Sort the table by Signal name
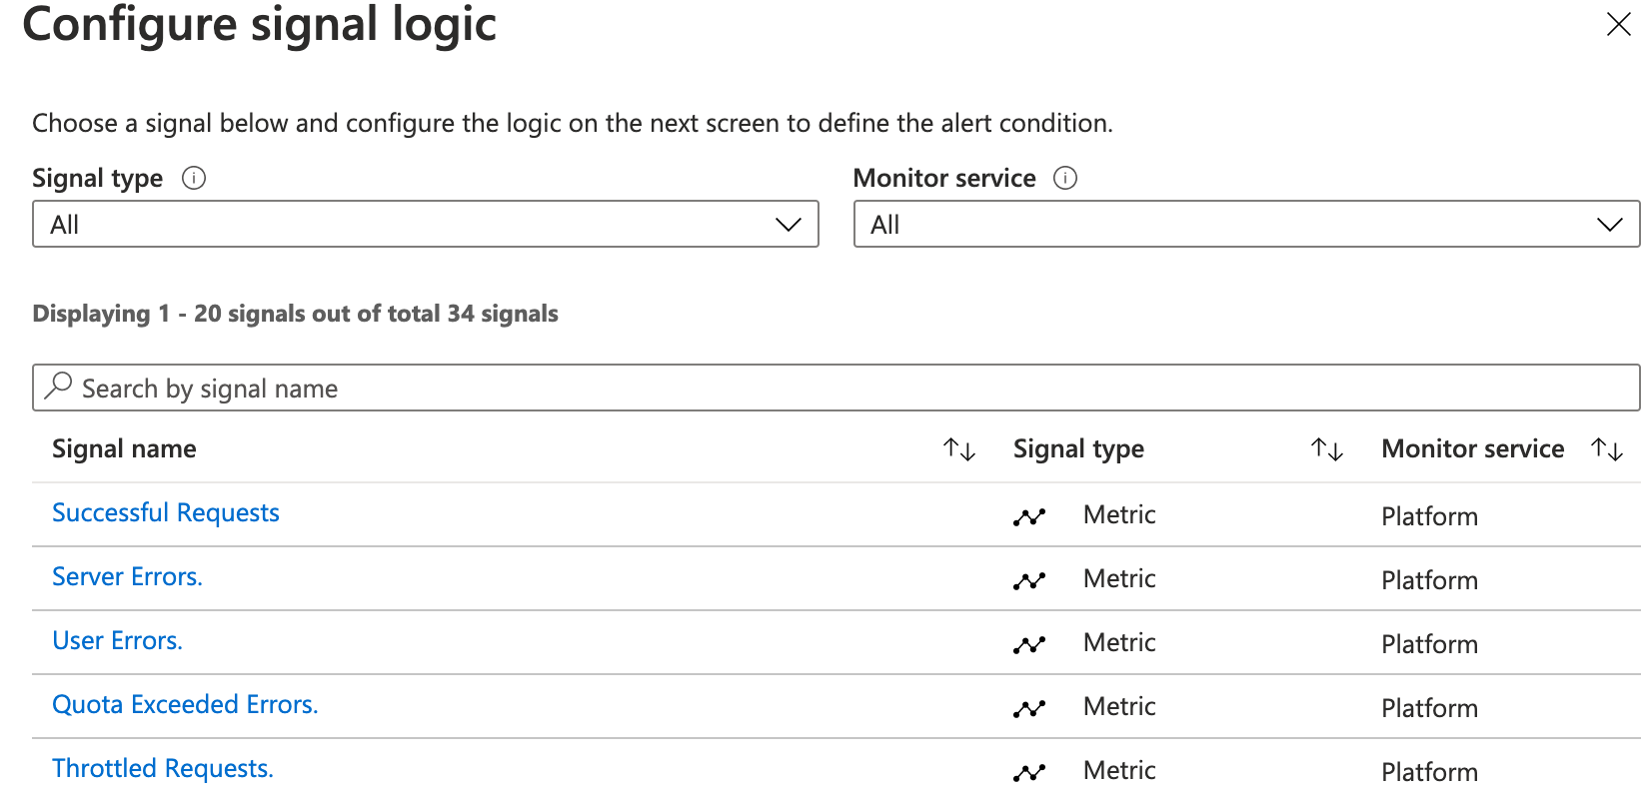Screen dimensions: 1647x799 tap(958, 449)
